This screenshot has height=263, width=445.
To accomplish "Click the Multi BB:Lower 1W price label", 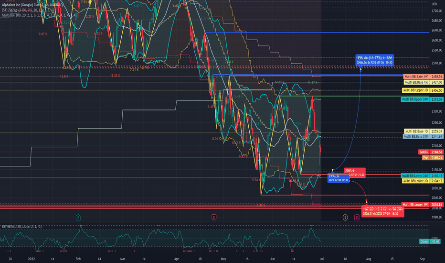I will [x=422, y=205].
